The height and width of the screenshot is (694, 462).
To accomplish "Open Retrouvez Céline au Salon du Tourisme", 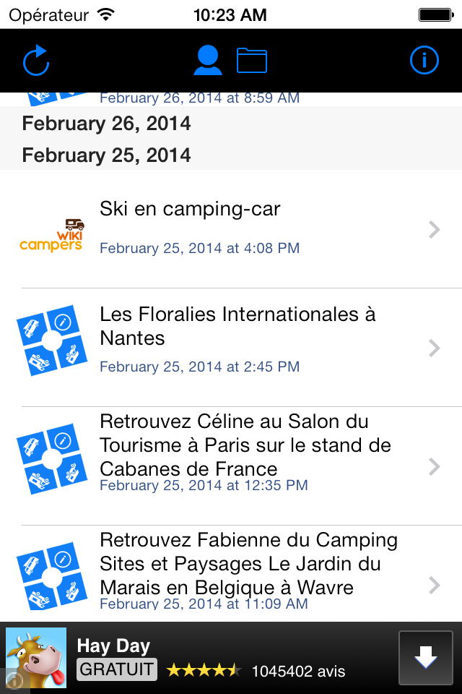I will (245, 445).
